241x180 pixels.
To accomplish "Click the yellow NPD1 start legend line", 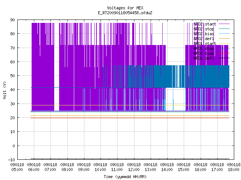I will [x=224, y=43].
